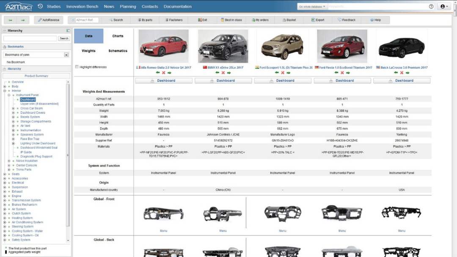Click Dashboard button under Buick LaCrosse

click(402, 80)
